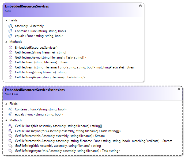
Task: Collapse the EmbeddedResourcesServices class box
Action: (140, 6)
